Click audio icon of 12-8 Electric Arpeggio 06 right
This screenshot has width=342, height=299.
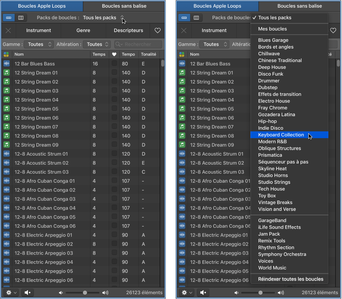182,280
